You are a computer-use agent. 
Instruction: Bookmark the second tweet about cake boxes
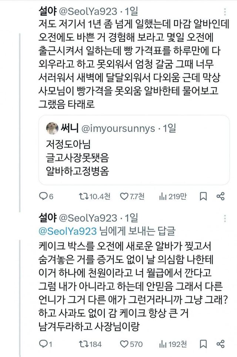[x=203, y=344]
